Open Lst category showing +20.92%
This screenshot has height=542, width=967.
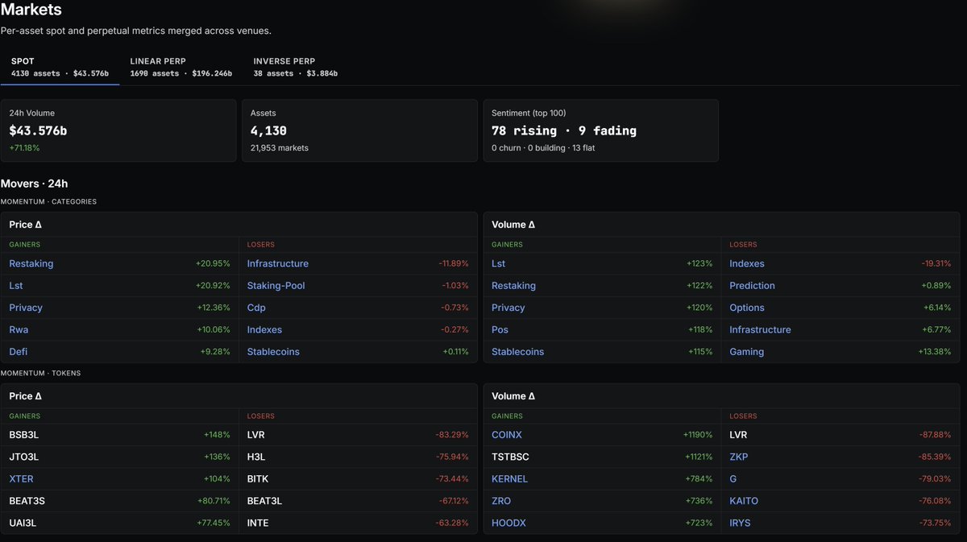[16, 285]
